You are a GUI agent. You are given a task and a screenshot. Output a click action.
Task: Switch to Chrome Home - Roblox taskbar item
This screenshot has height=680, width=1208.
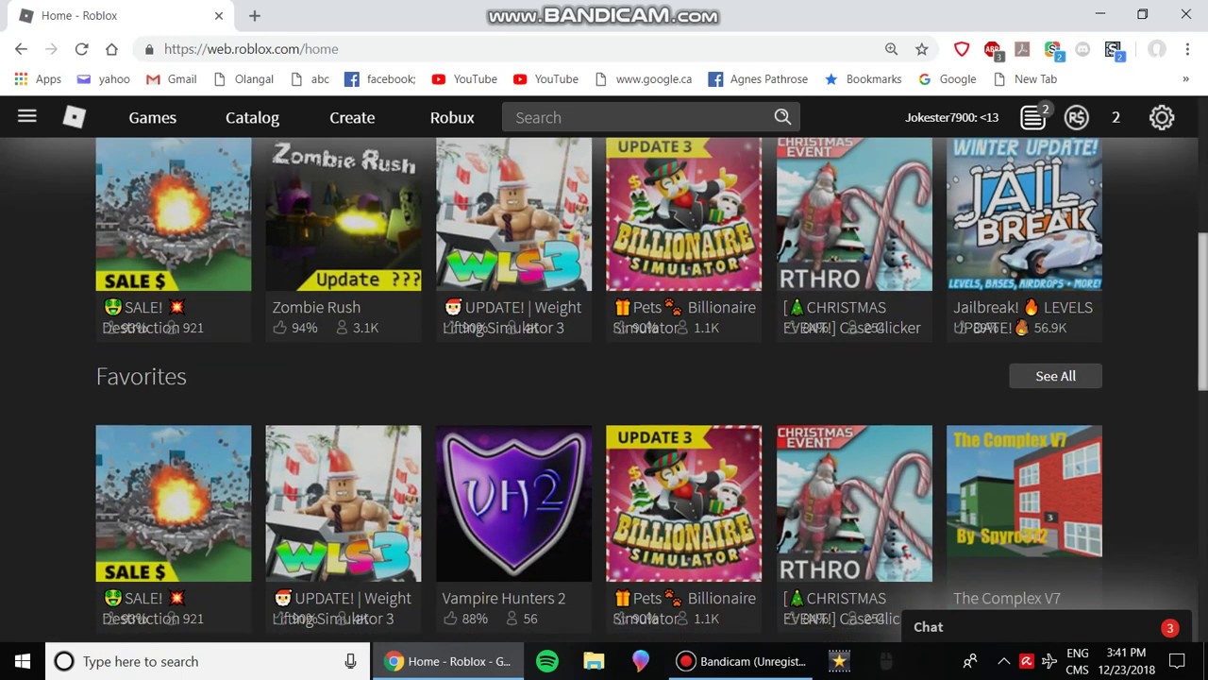pyautogui.click(x=447, y=661)
